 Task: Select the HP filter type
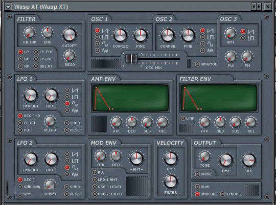pyautogui.click(x=20, y=66)
